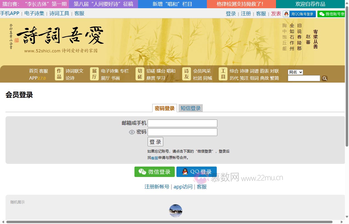Image resolution: width=349 pixels, height=224 pixels.
Task: Select the 作品 works section icon
Action: point(59,74)
